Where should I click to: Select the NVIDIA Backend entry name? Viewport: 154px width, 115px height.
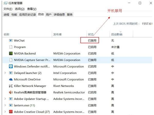pos(25,53)
